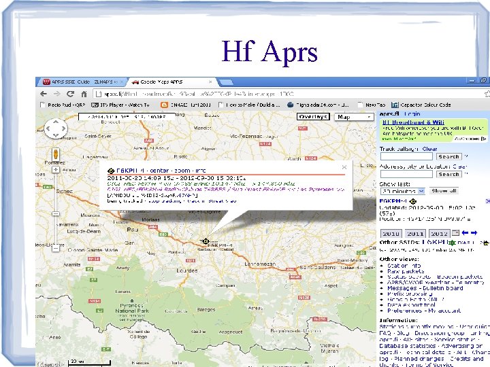The width and height of the screenshot is (490, 367).
Task: Click the Login link in sidebar
Action: pyautogui.click(x=412, y=114)
